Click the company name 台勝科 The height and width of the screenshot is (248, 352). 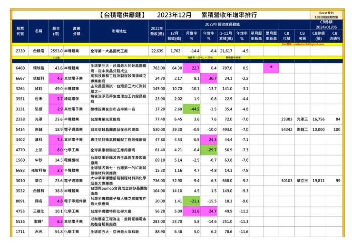(x=39, y=191)
